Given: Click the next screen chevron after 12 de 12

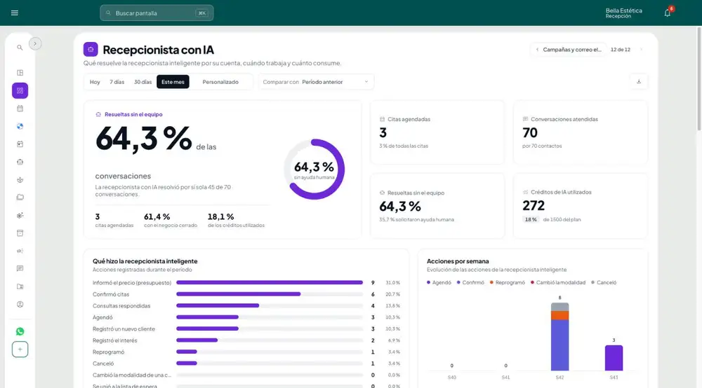Looking at the screenshot, I should pyautogui.click(x=641, y=50).
